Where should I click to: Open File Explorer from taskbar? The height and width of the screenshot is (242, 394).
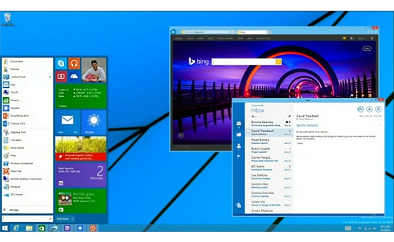coord(29,228)
